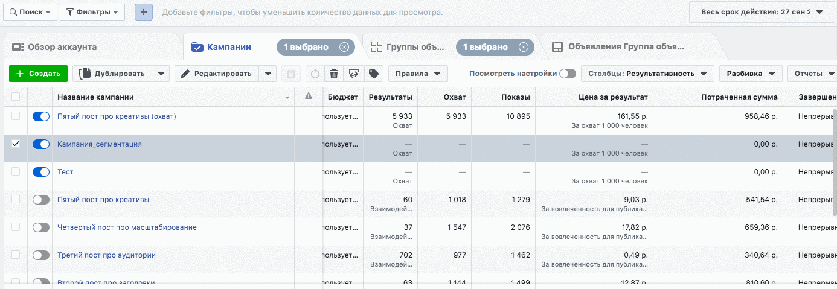Clear selection on the Группы объявлений badge
Viewport: 837px width, 289px height.
pos(523,47)
